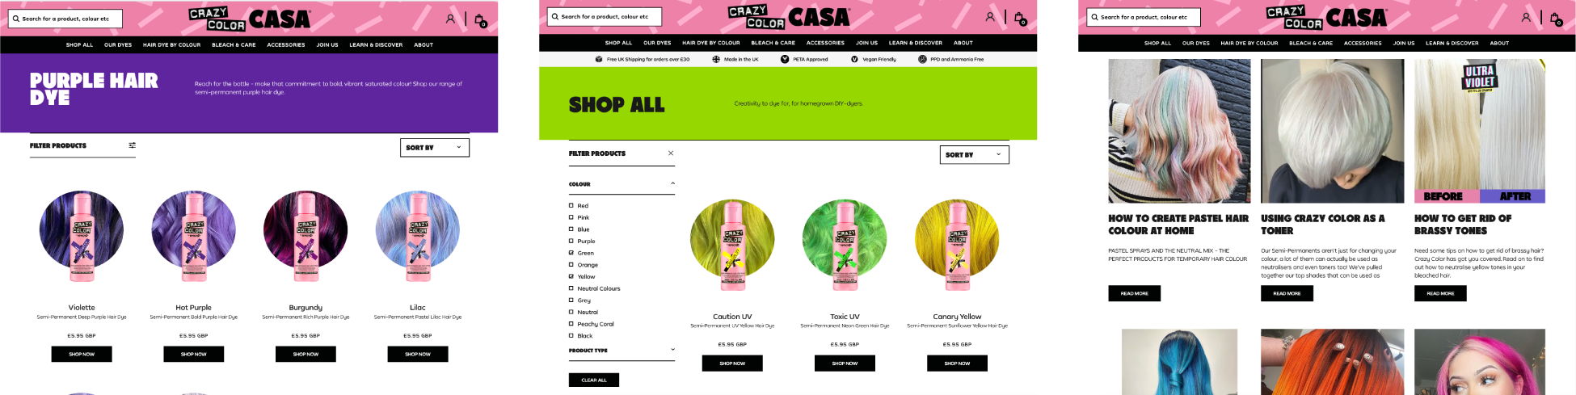Open the shopping bag on the blog page header
Image resolution: width=1576 pixels, height=395 pixels.
click(1556, 19)
